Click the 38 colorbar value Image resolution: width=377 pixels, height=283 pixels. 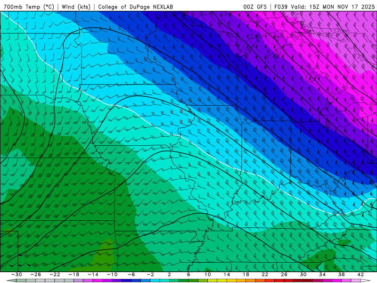tap(341, 275)
